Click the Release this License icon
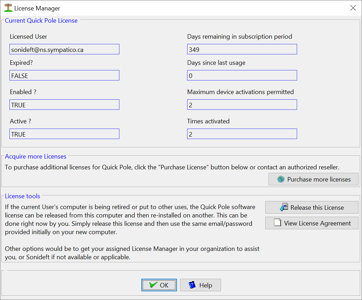 point(284,207)
